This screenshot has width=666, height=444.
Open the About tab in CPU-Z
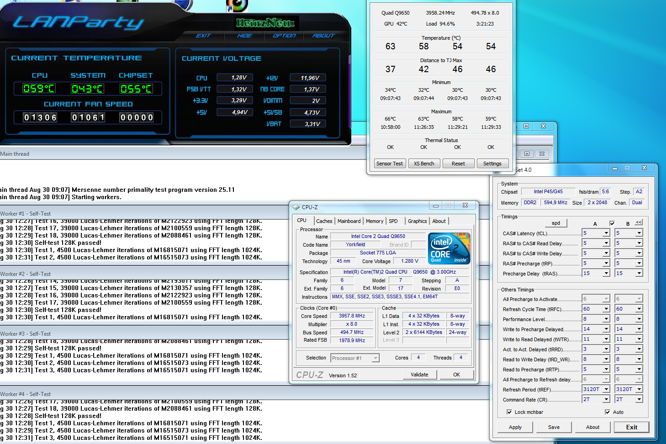click(439, 221)
